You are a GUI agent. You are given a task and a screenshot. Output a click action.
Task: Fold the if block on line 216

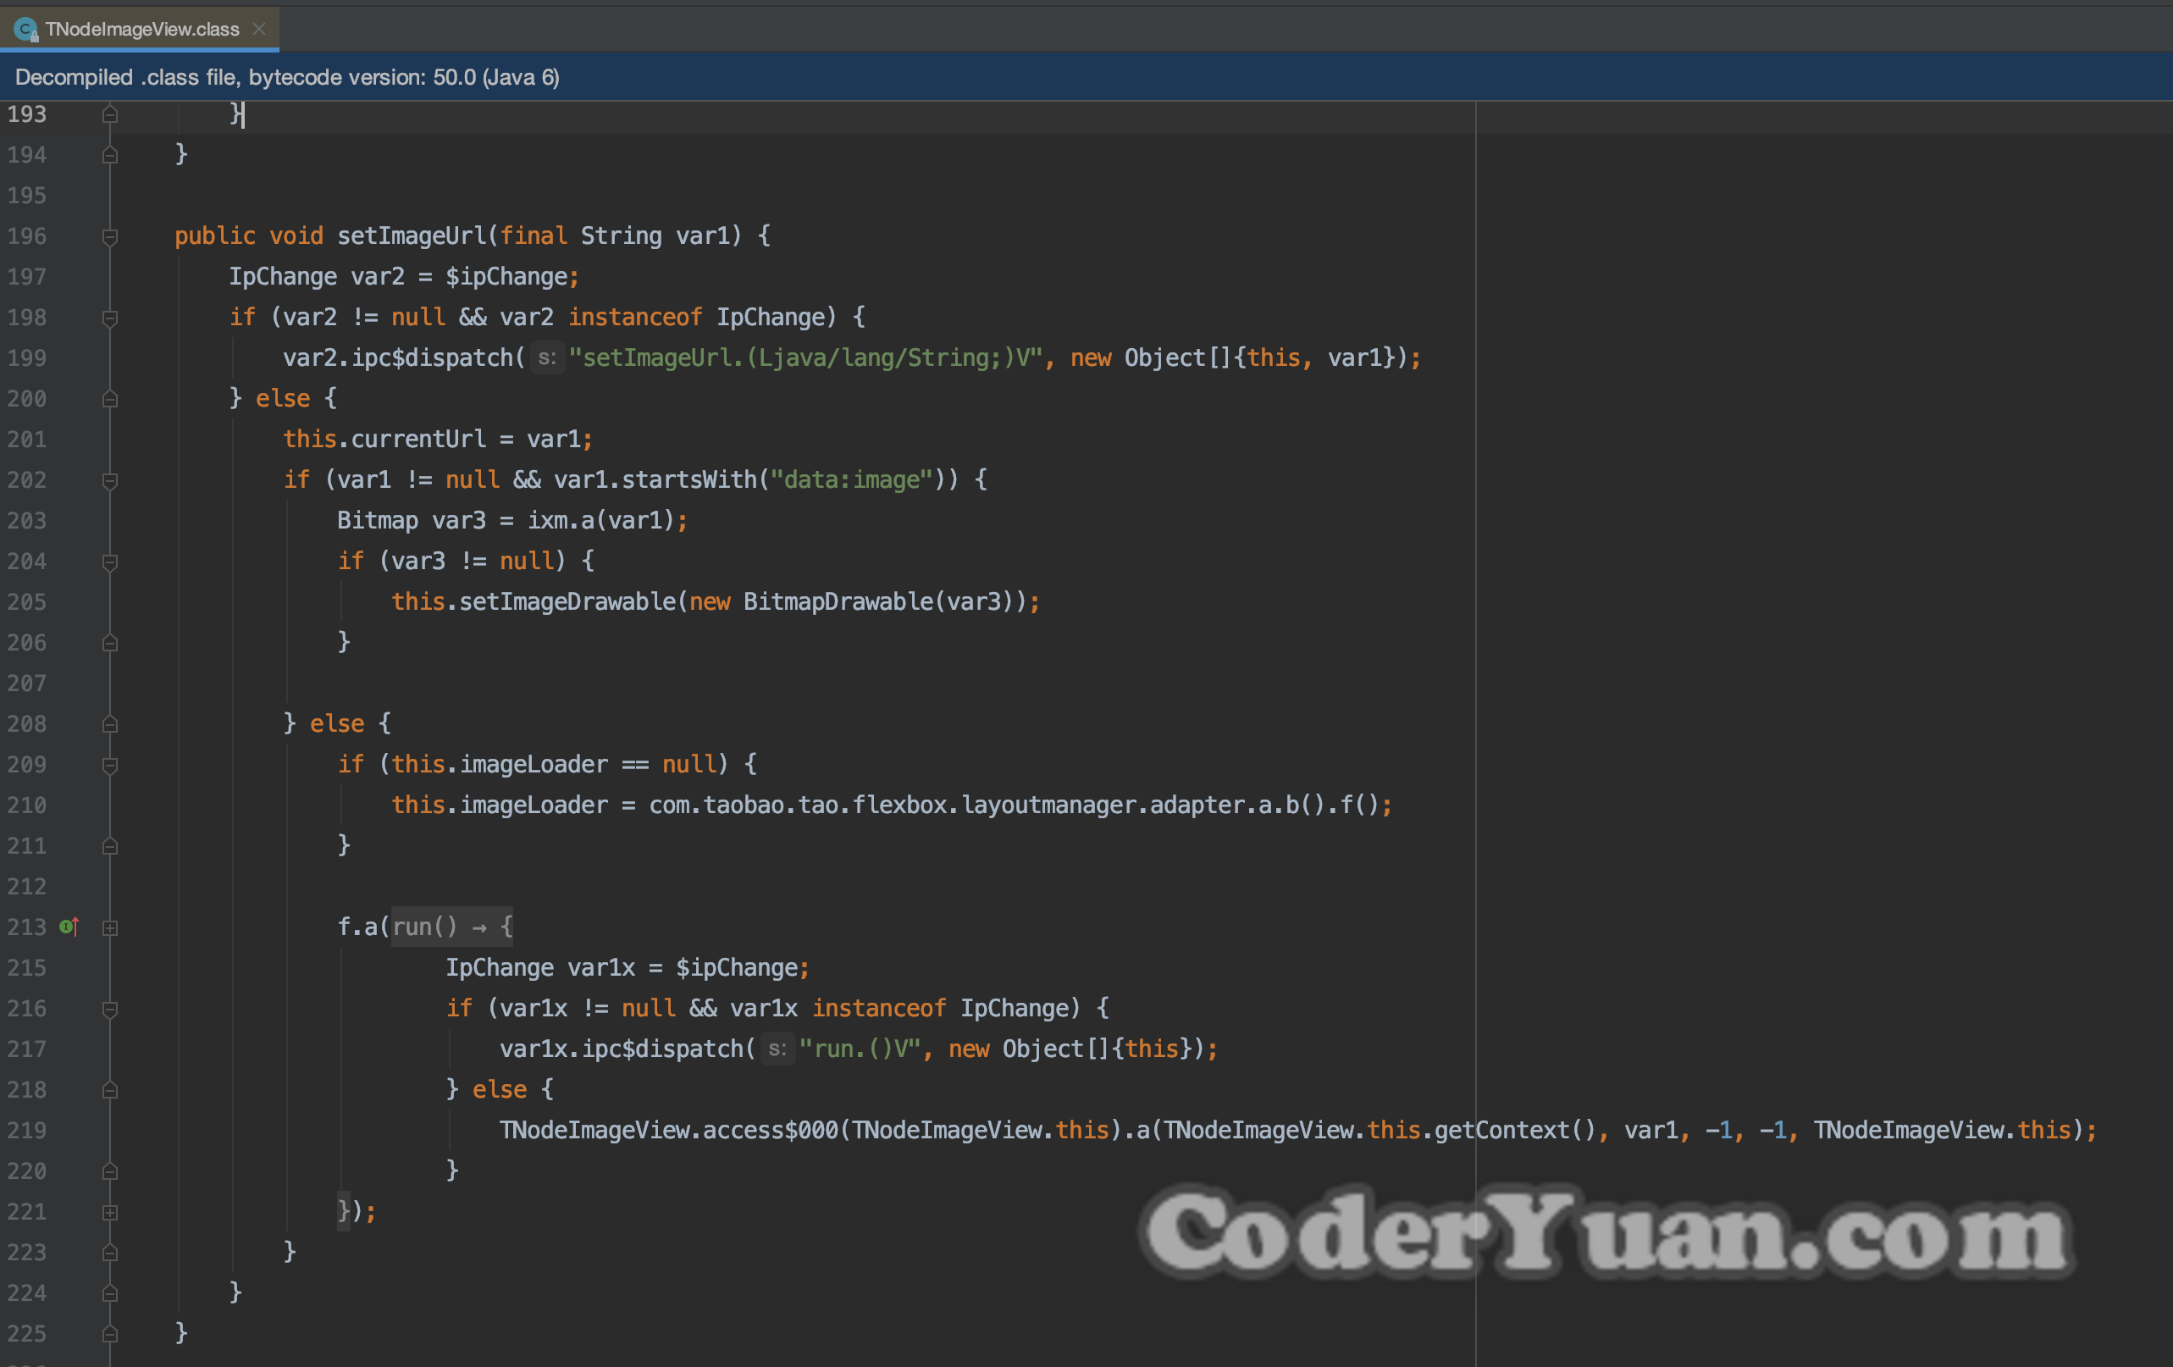[x=110, y=1009]
